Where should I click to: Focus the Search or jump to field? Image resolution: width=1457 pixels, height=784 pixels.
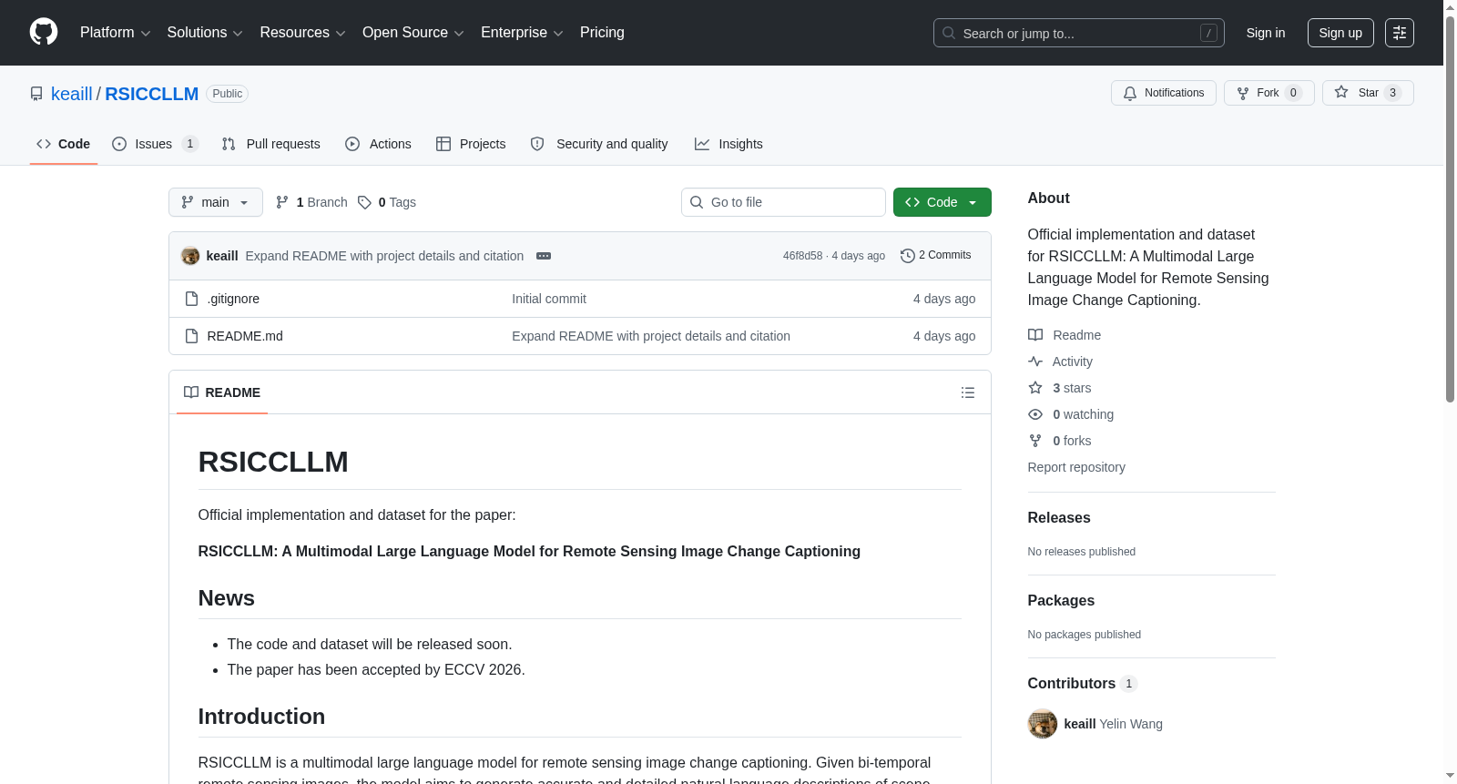(1078, 33)
